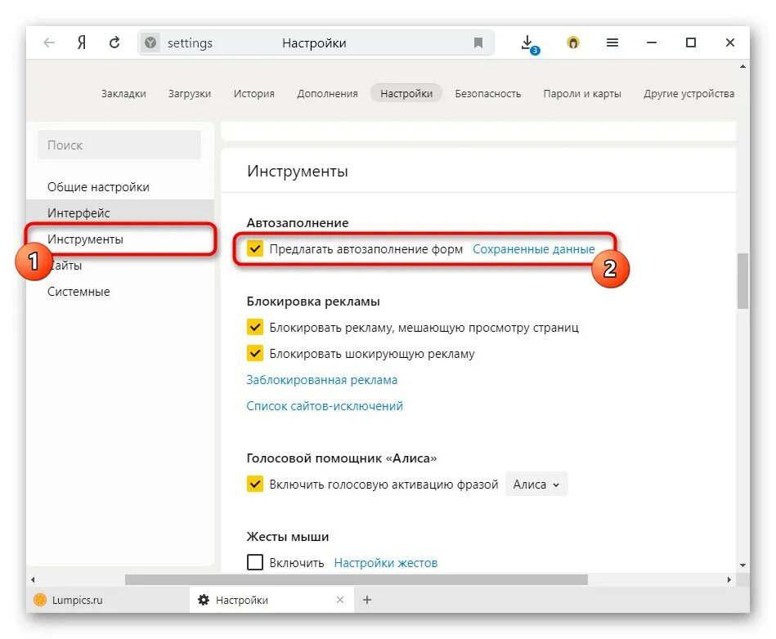776x639 pixels.
Task: Click the Поиск settings search field
Action: point(119,145)
